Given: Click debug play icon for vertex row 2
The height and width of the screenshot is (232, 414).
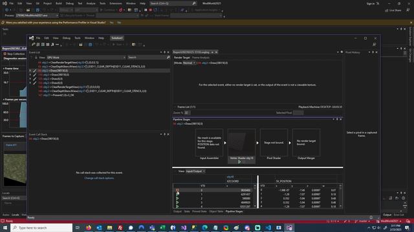Looking at the screenshot, I should click(x=177, y=198).
